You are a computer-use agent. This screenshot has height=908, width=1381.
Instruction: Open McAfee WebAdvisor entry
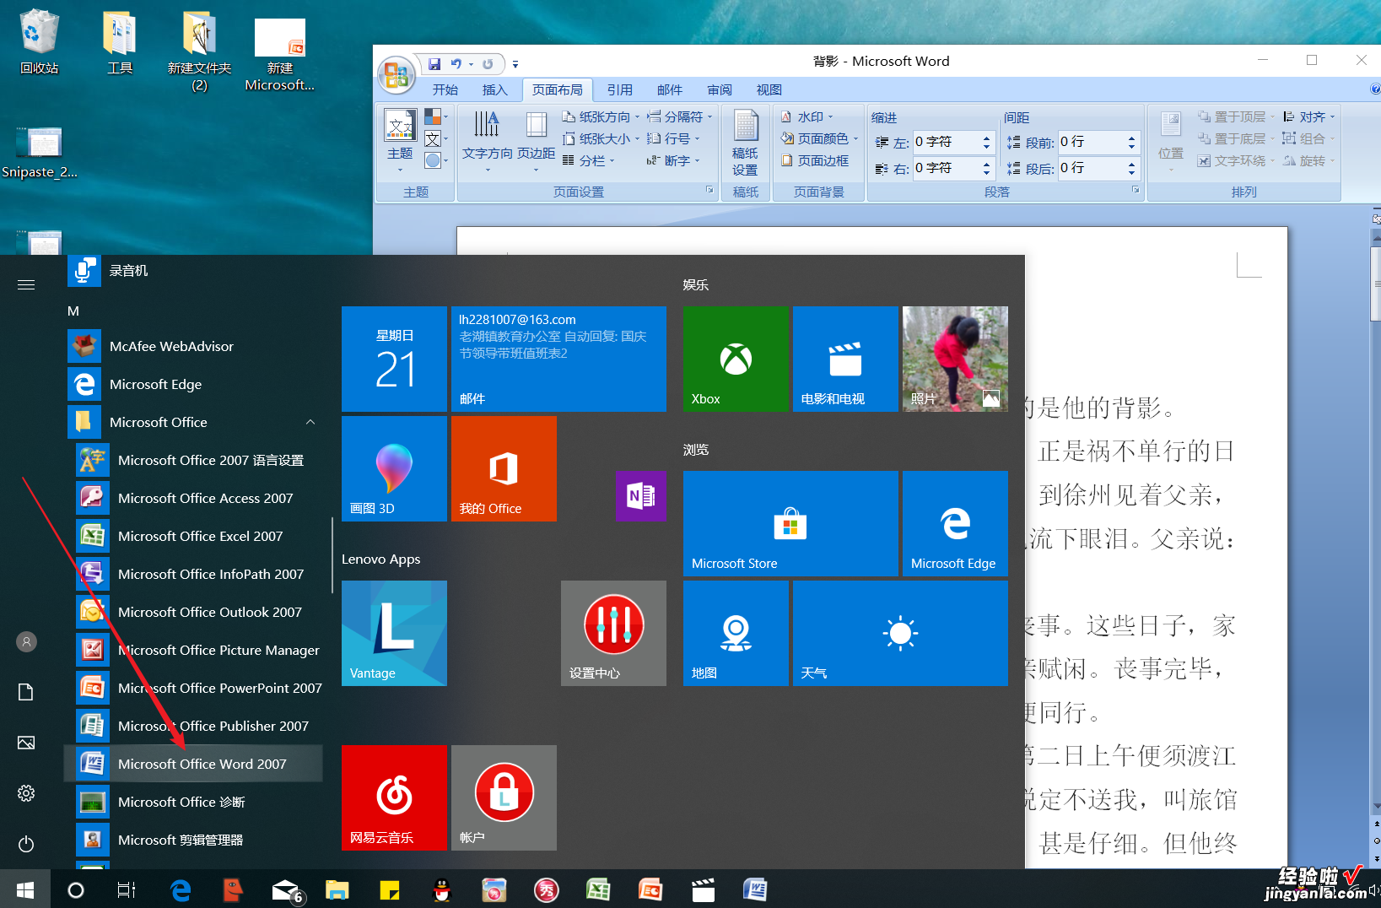[193, 346]
